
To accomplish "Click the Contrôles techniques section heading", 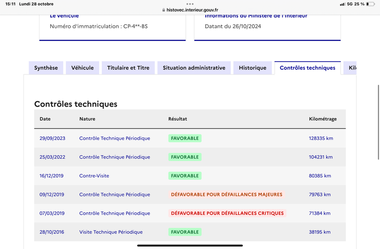I will [76, 104].
